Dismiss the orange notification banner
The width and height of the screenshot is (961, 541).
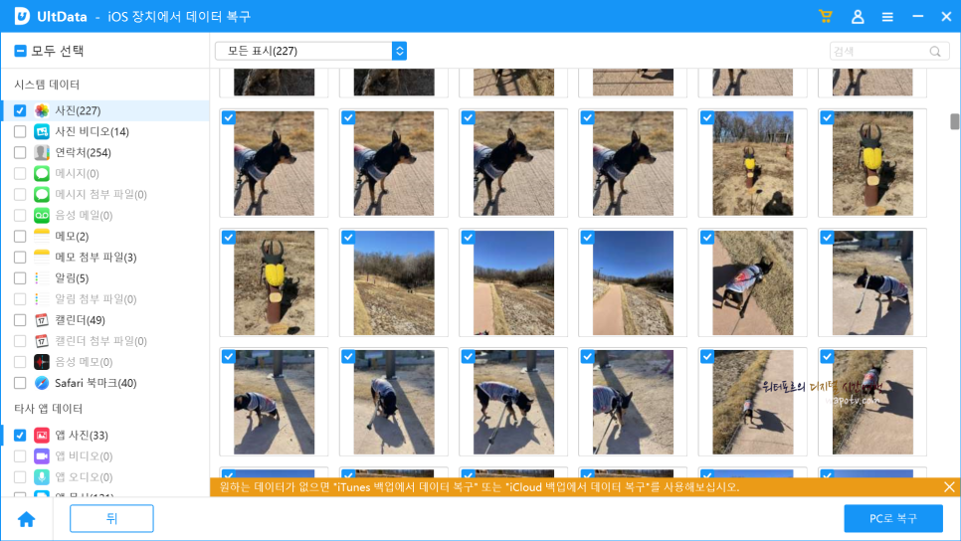(x=949, y=487)
